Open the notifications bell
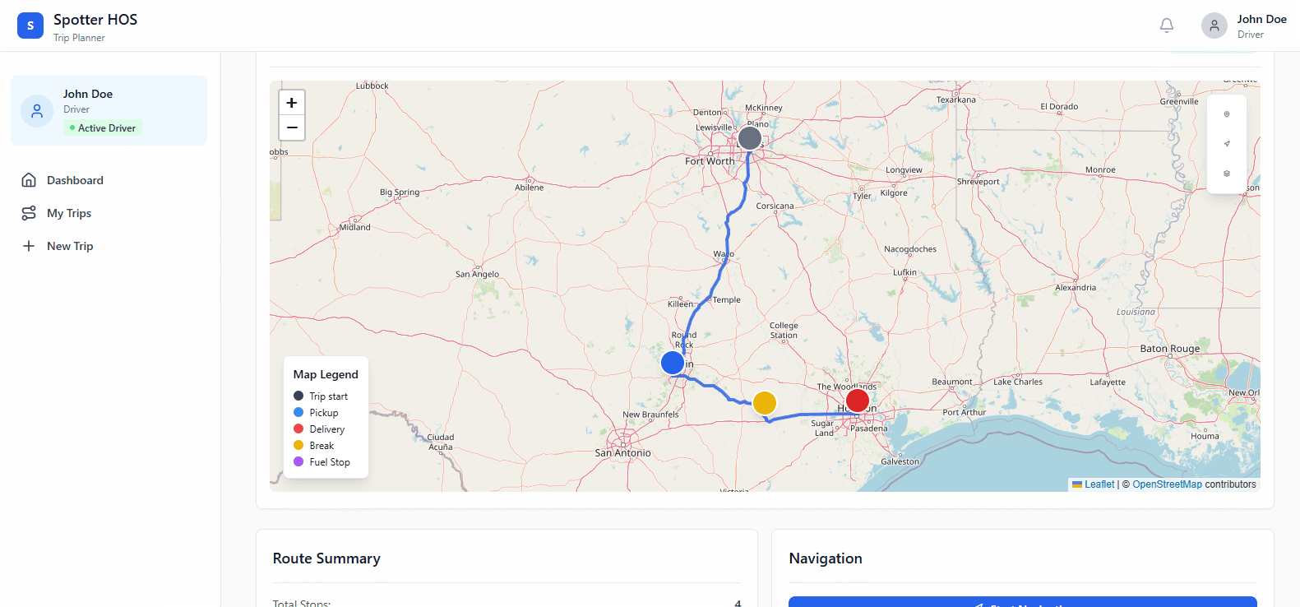Screen dimensions: 1300x607 [1167, 25]
